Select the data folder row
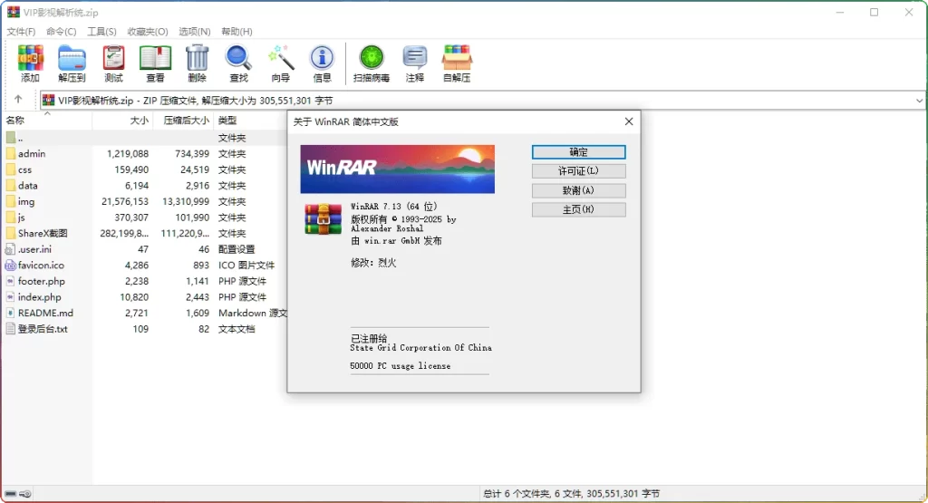This screenshot has height=503, width=928. [146, 186]
